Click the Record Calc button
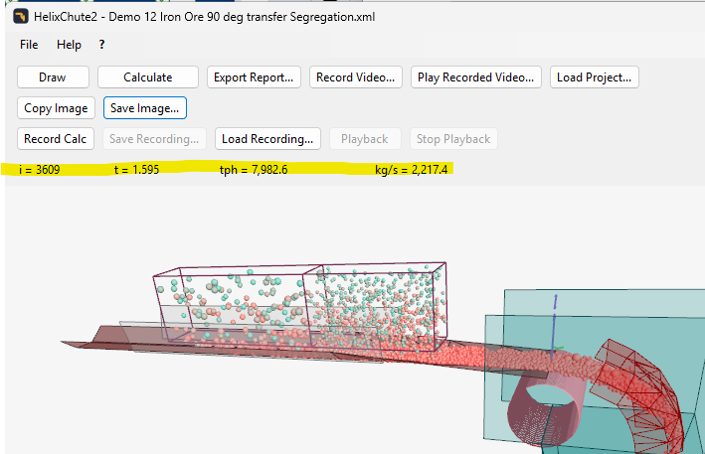The height and width of the screenshot is (454, 705). click(x=56, y=139)
